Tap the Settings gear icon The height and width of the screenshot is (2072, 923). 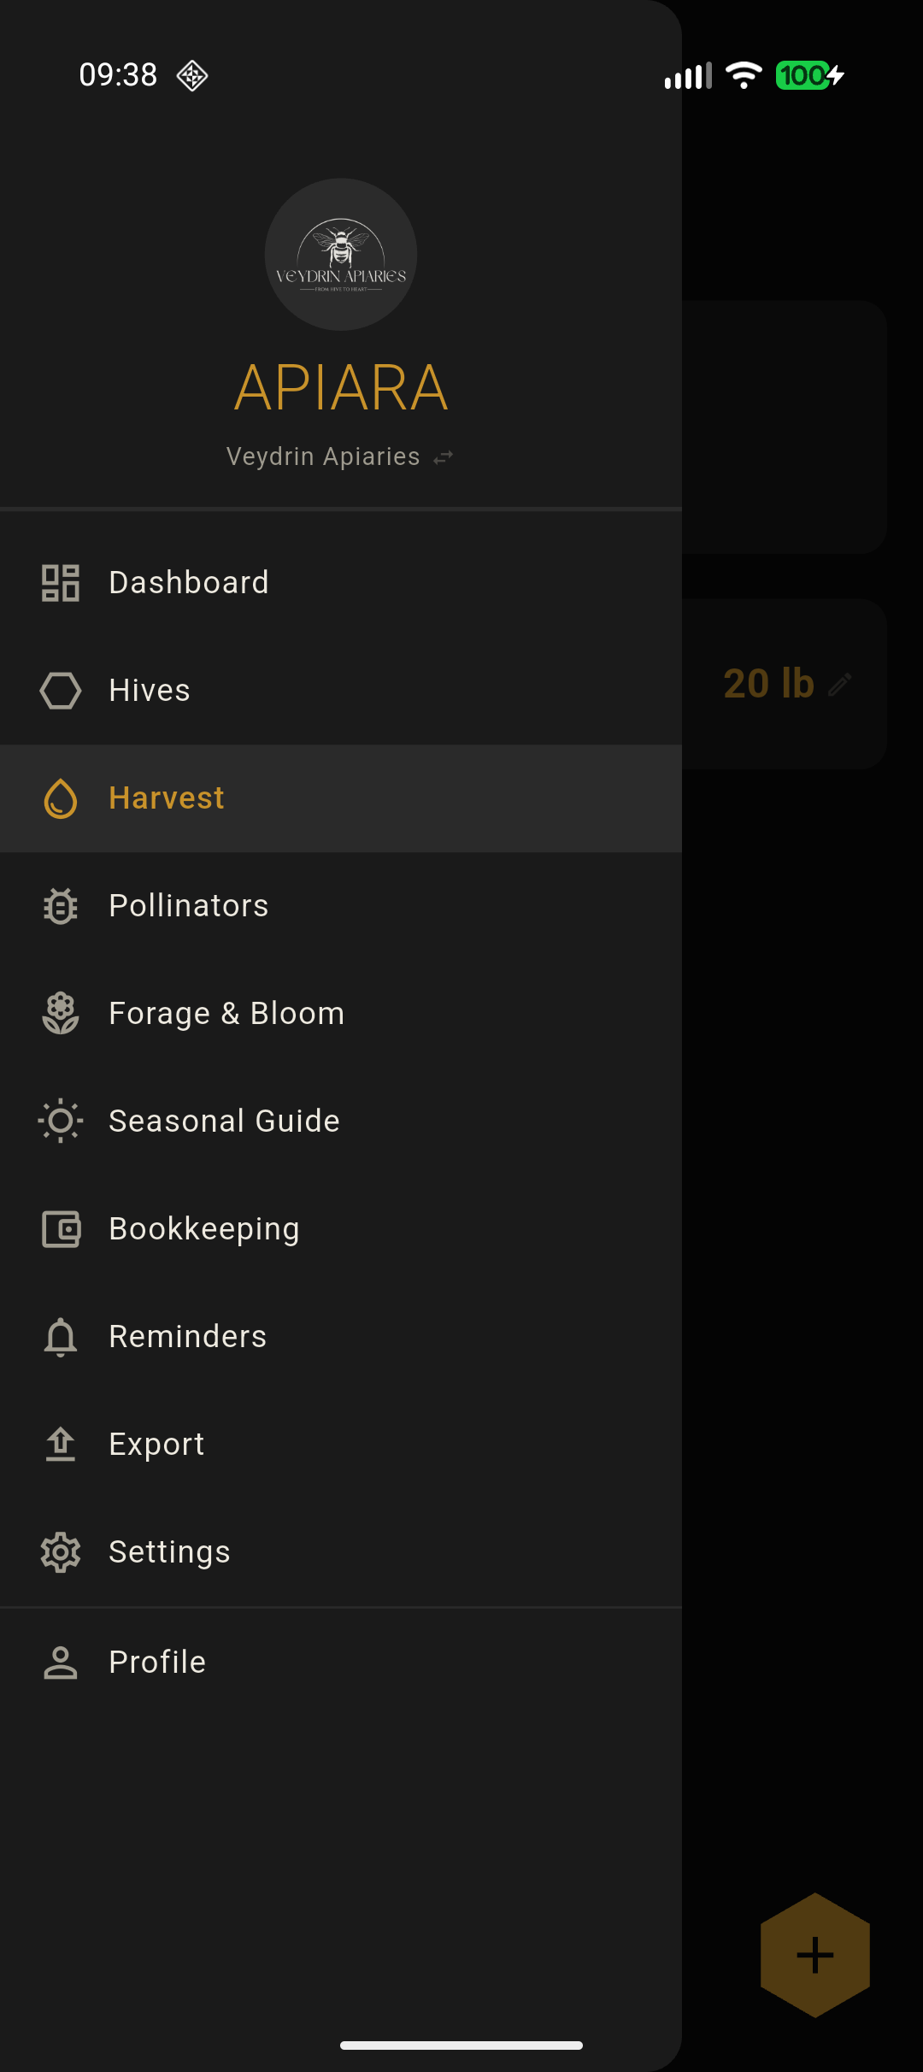pos(61,1552)
